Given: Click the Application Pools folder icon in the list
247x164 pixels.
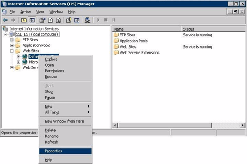Looking at the screenshot, I should pyautogui.click(x=116, y=41).
